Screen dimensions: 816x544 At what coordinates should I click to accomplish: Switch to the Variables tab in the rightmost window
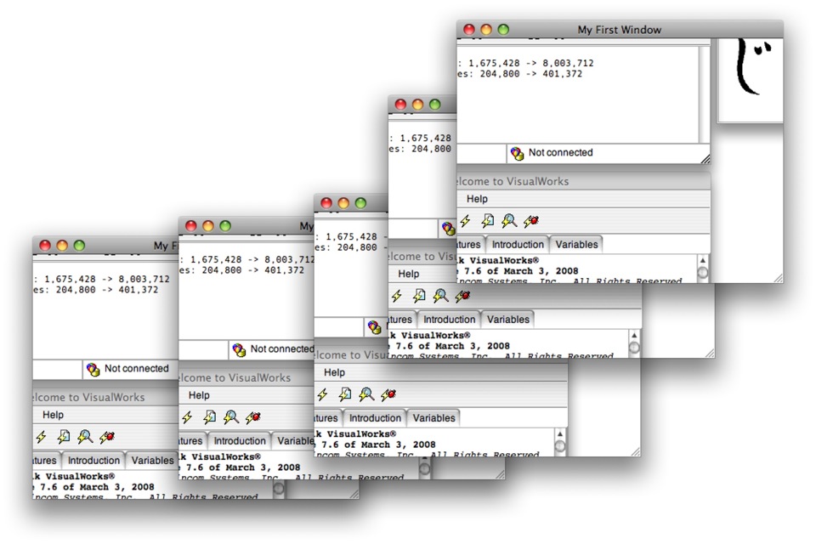[x=576, y=245]
